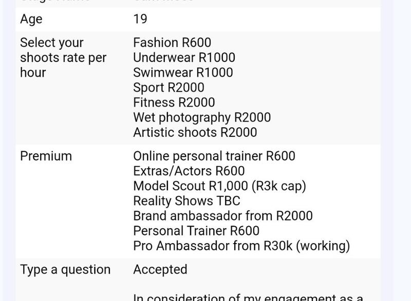Screen dimensions: 411x301
Task: Click Pro Ambassador from R30k line
Action: point(241,246)
